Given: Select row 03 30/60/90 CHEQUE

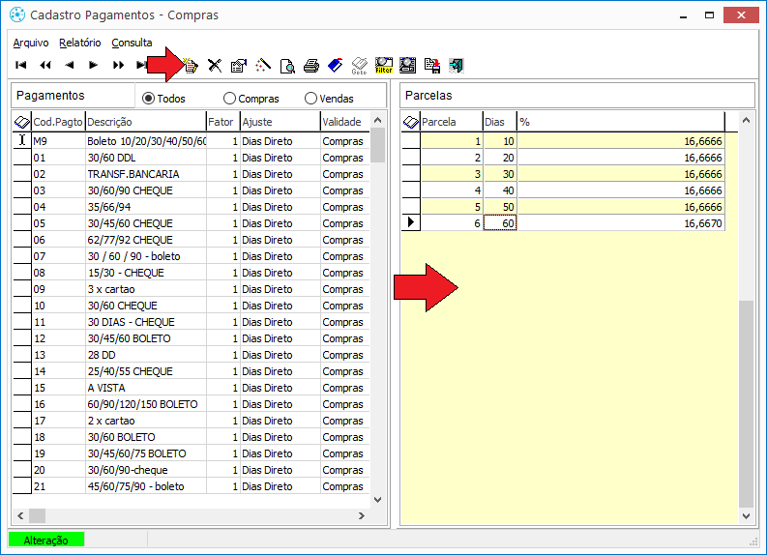Looking at the screenshot, I should (191, 190).
